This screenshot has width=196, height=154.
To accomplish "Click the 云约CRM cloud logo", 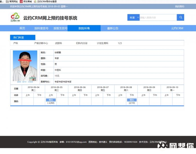I will point(15,17).
